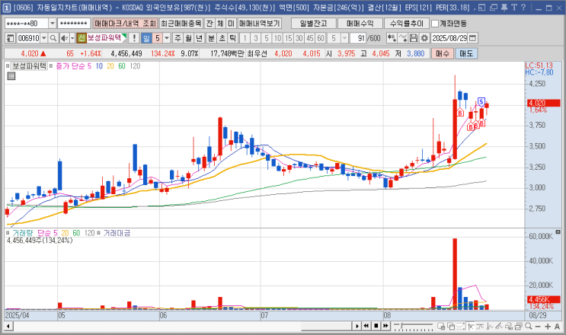Click the 미 tab button
Screen dimensions: 566x335
tap(231, 24)
